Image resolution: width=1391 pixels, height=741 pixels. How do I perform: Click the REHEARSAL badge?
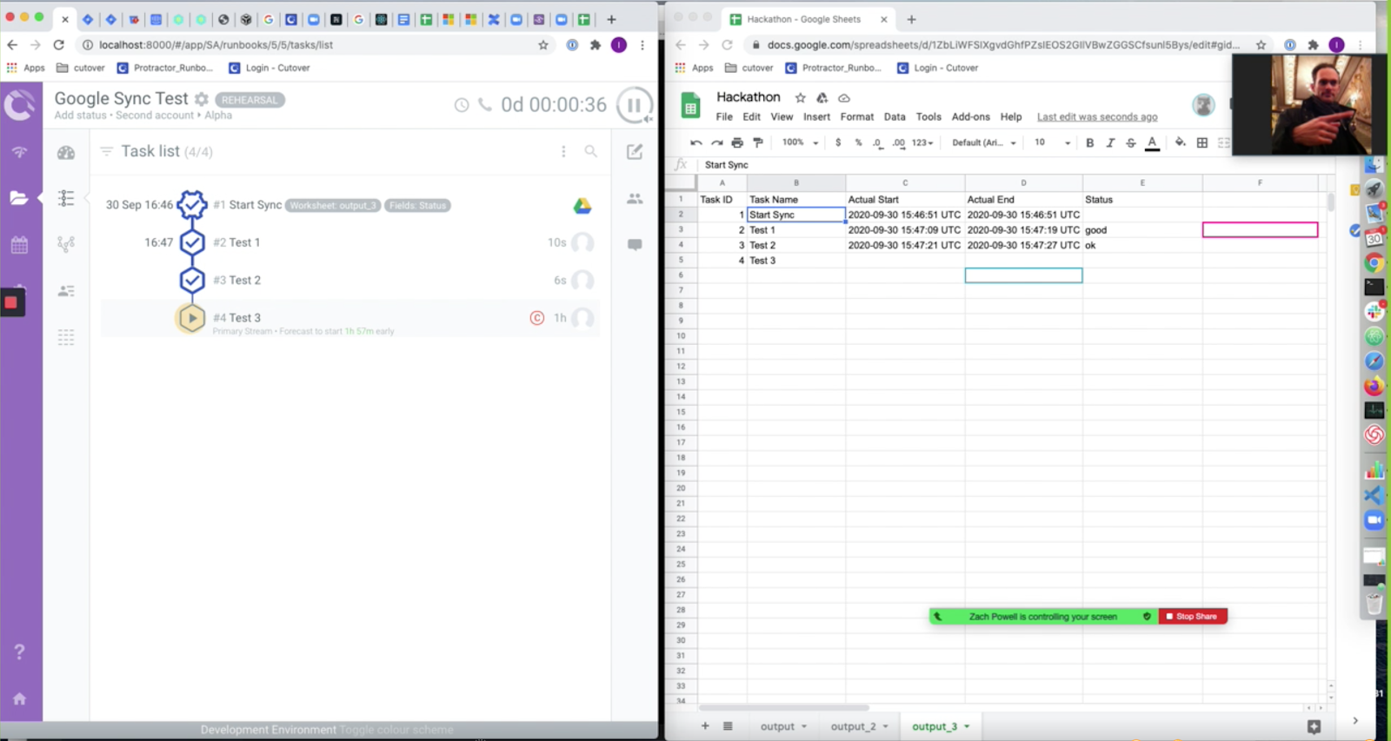pos(250,100)
